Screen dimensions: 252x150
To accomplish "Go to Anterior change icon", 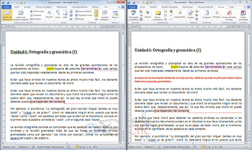I will click(x=197, y=15).
